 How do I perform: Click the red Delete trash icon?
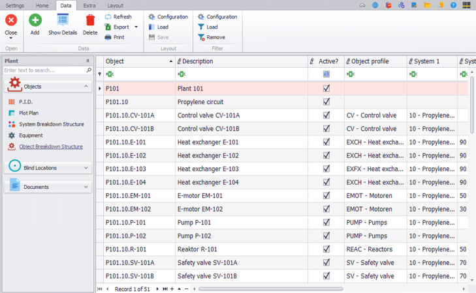tap(90, 21)
